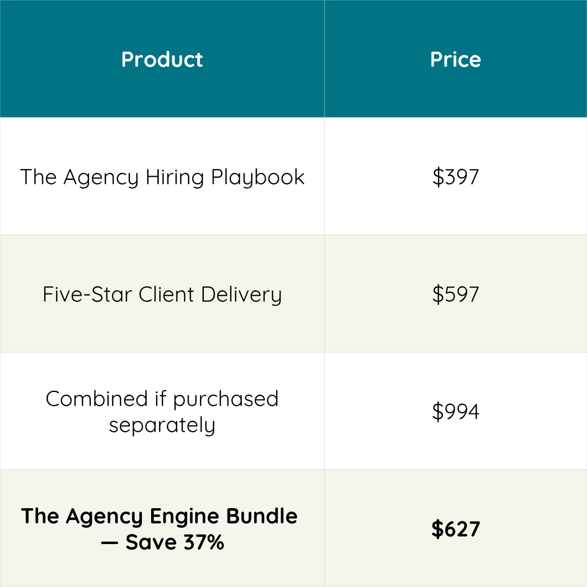Click the Save 37% discount text

click(x=175, y=542)
